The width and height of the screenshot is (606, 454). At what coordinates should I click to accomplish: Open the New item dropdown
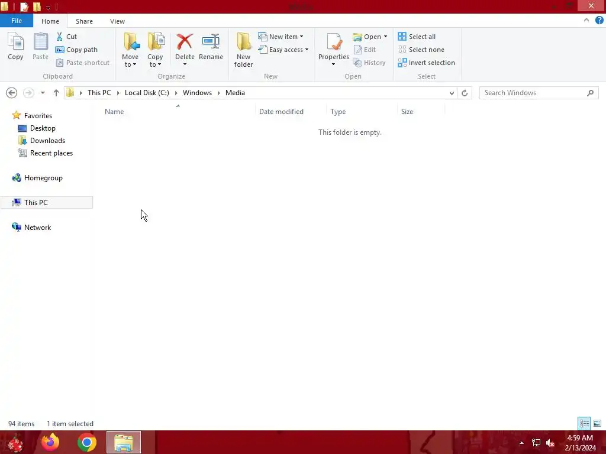281,37
